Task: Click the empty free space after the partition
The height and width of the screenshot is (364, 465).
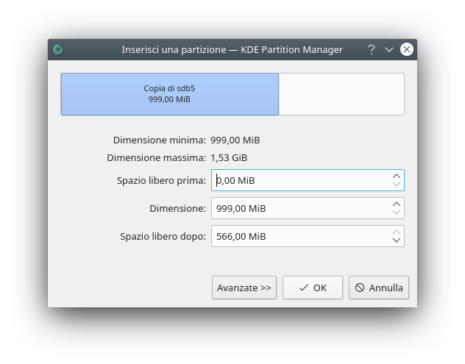Action: pyautogui.click(x=341, y=94)
